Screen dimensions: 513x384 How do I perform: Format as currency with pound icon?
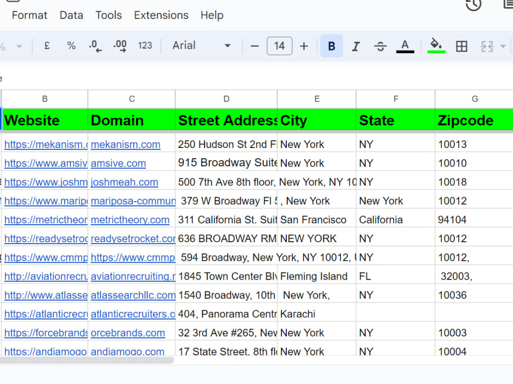[47, 46]
